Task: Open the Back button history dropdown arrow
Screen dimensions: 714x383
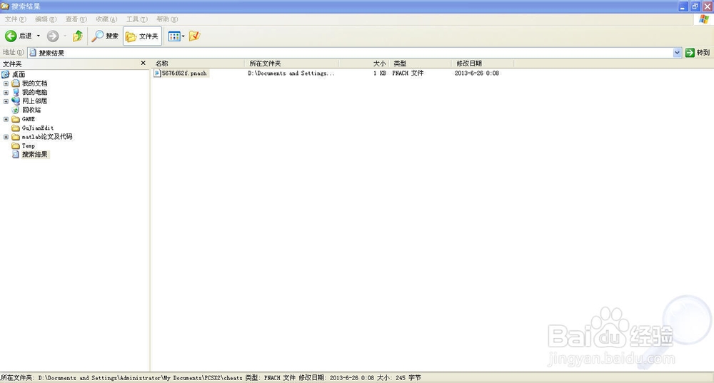Action: click(x=39, y=36)
